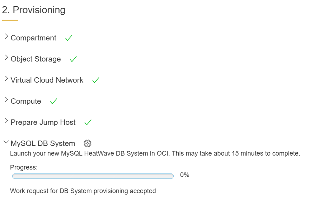Click the gear icon beside MySQL DB System
The height and width of the screenshot is (201, 319).
(88, 144)
